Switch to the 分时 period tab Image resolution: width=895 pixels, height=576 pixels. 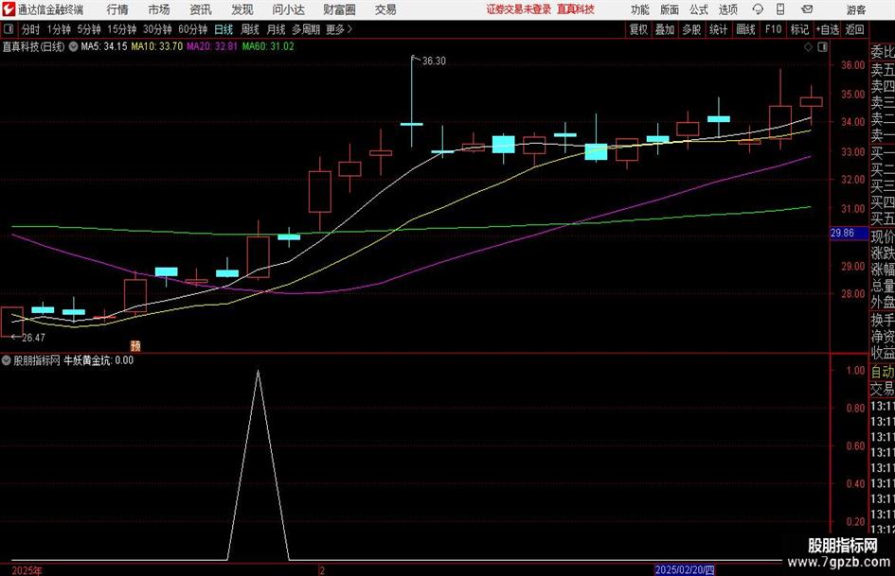[x=31, y=29]
